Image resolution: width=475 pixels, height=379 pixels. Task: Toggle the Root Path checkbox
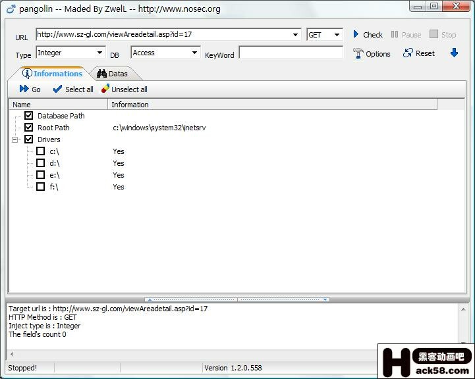coord(28,128)
